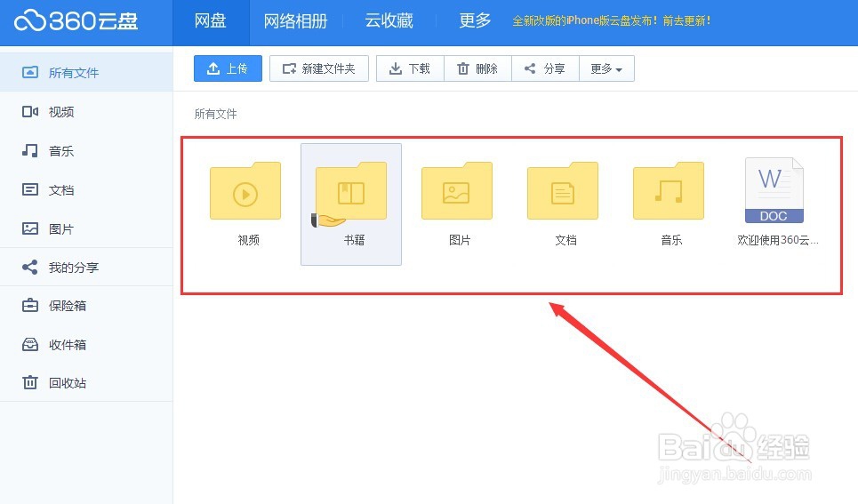Image resolution: width=858 pixels, height=504 pixels.
Task: Select the 书籍 folder icon
Action: click(351, 190)
